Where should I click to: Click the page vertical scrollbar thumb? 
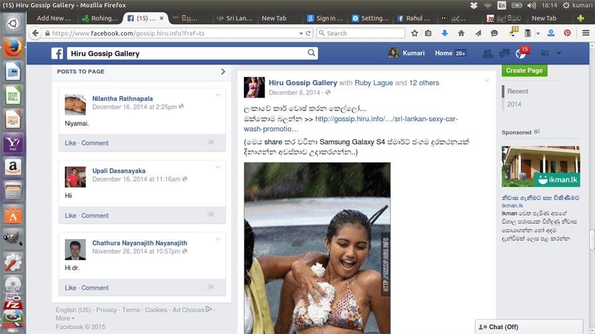592,239
